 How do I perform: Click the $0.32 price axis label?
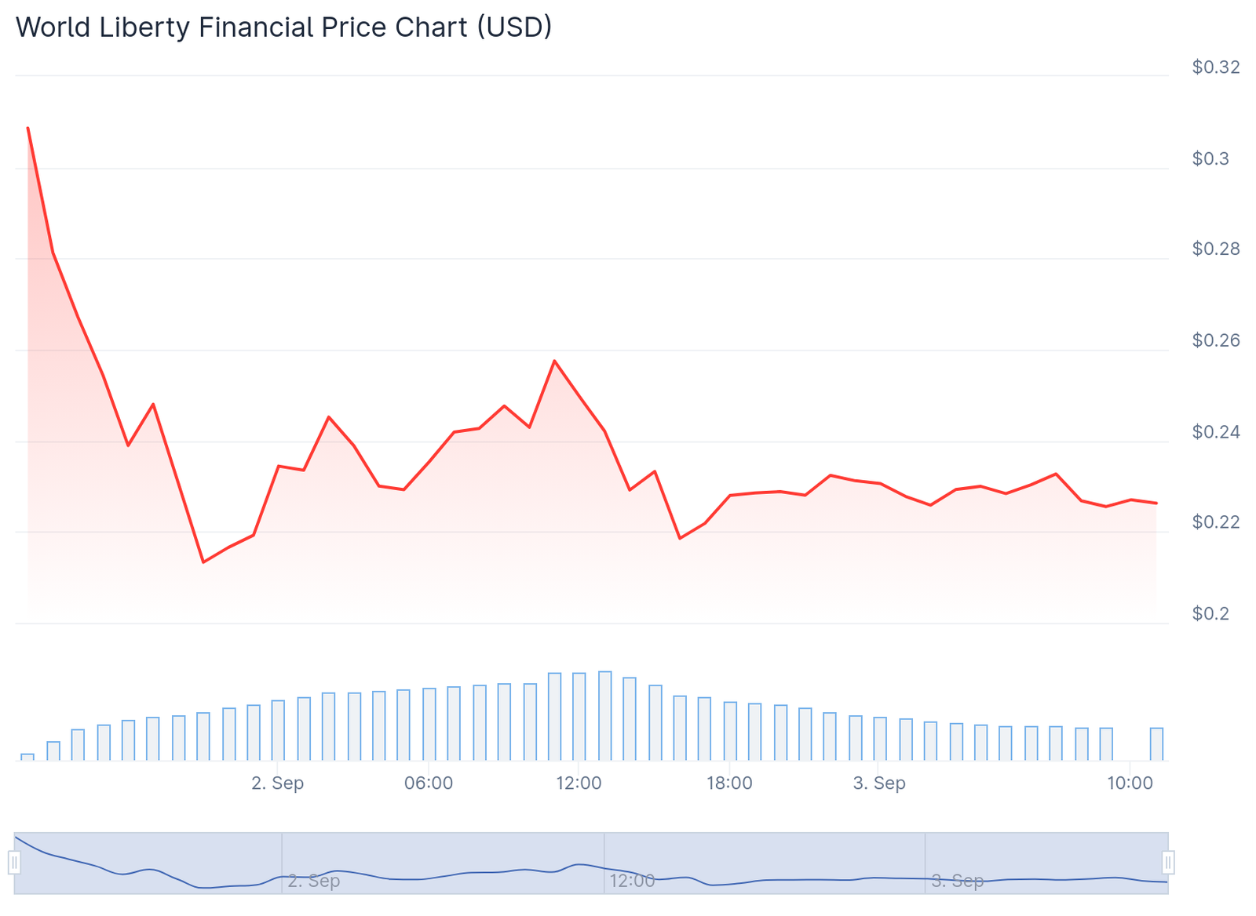[x=1215, y=67]
